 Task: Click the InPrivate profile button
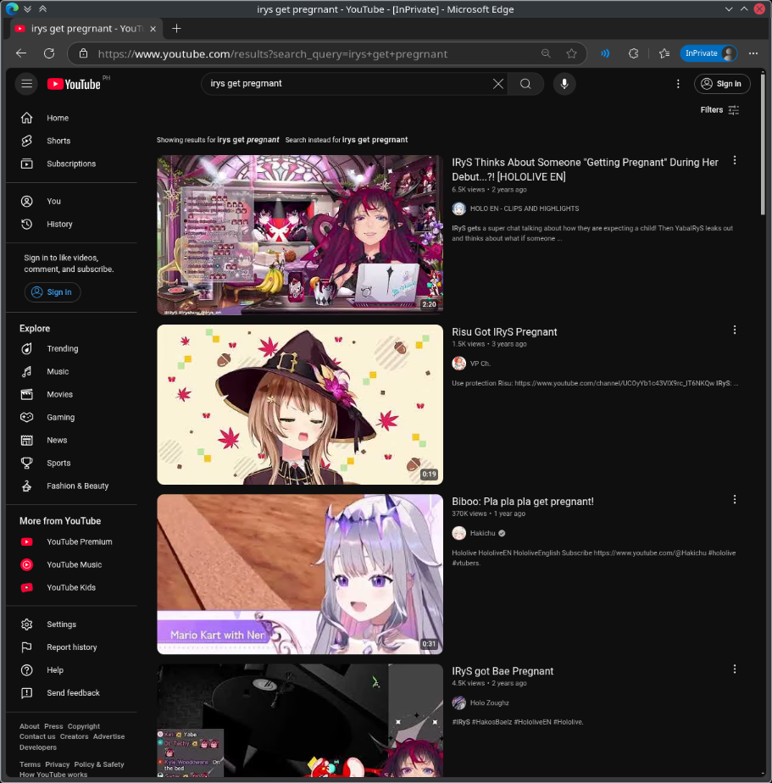(x=708, y=53)
